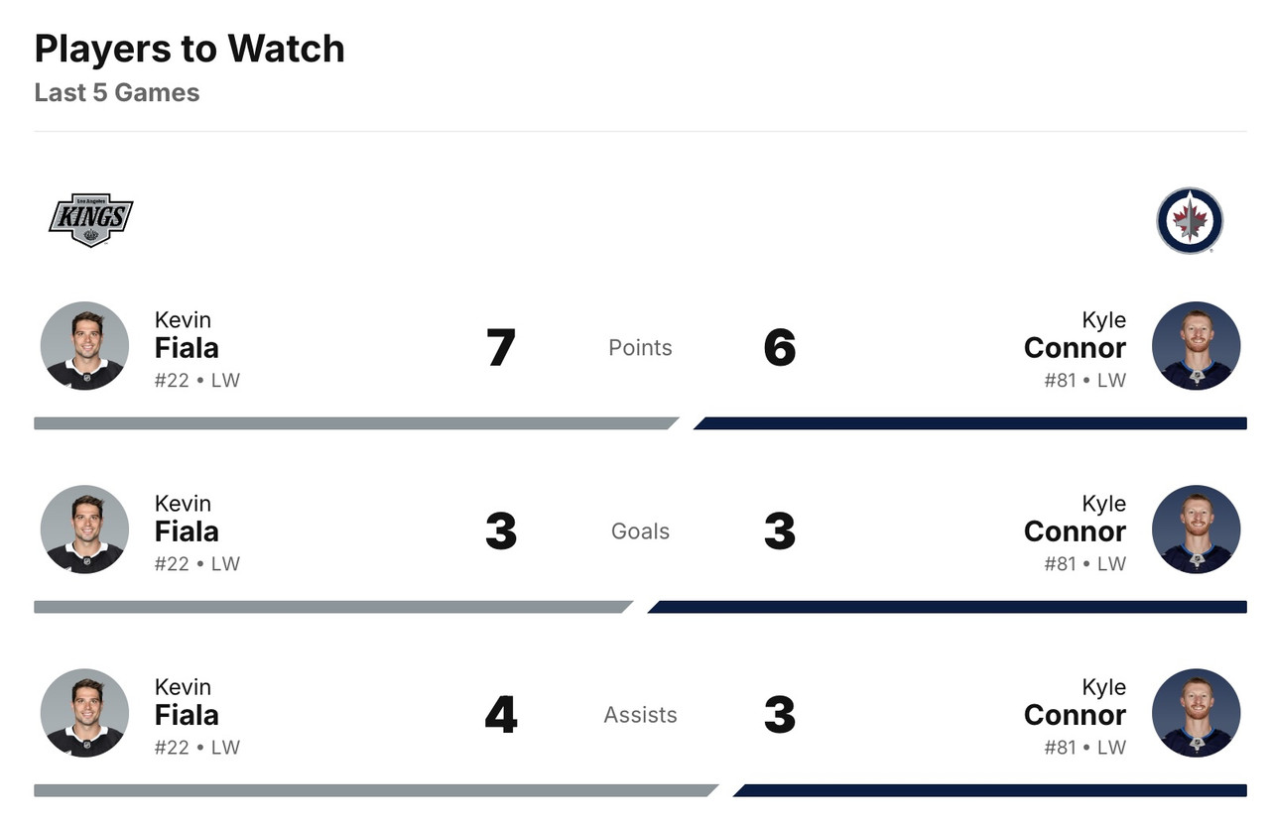Viewport: 1270px width, 823px height.
Task: Select Kyle Connor's avatar in Assists row
Action: point(1196,713)
